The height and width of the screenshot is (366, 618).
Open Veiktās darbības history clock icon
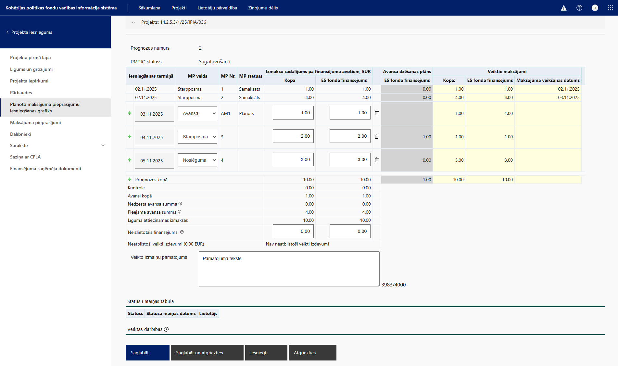point(166,329)
